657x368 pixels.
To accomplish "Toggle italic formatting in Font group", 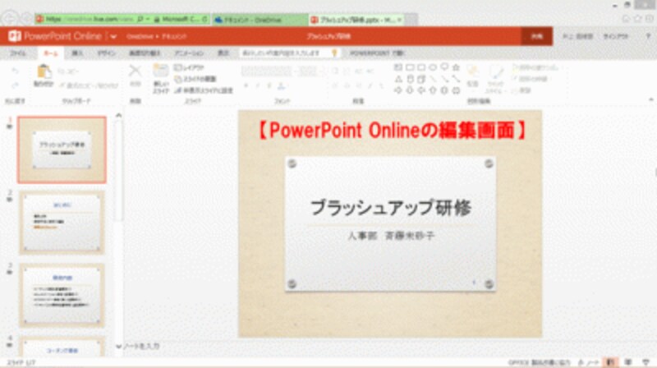I will click(x=258, y=86).
